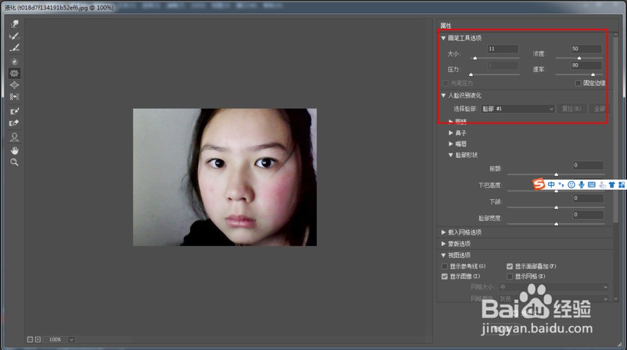
Task: Open Sogou skin shirt icon
Action: [612, 184]
